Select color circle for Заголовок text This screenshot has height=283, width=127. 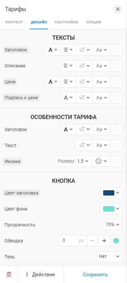(x=116, y=50)
